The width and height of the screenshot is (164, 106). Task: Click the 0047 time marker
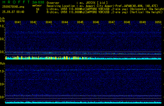(x=112, y=22)
